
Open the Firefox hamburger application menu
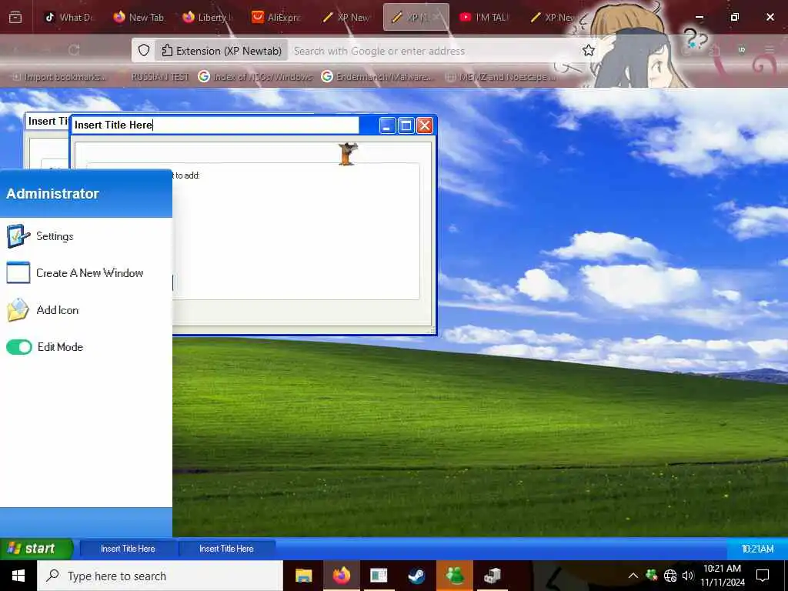(x=769, y=50)
